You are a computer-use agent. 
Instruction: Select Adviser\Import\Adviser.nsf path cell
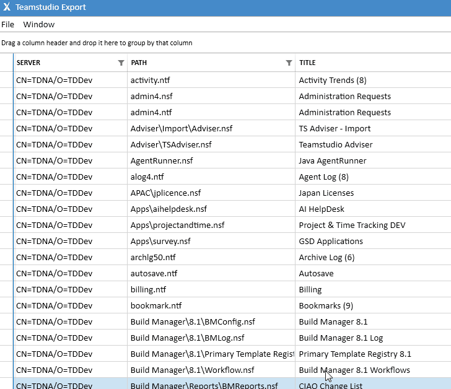point(211,128)
